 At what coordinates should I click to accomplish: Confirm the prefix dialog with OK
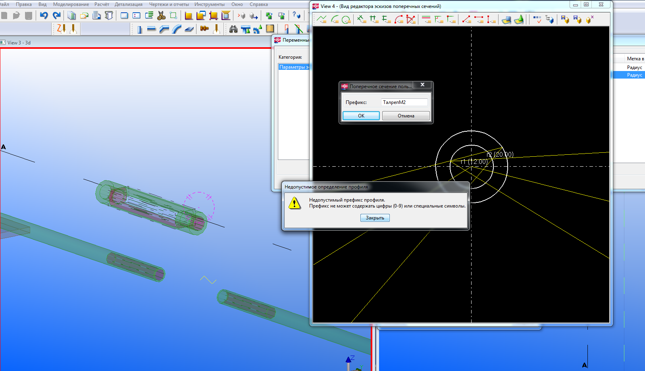pos(361,116)
